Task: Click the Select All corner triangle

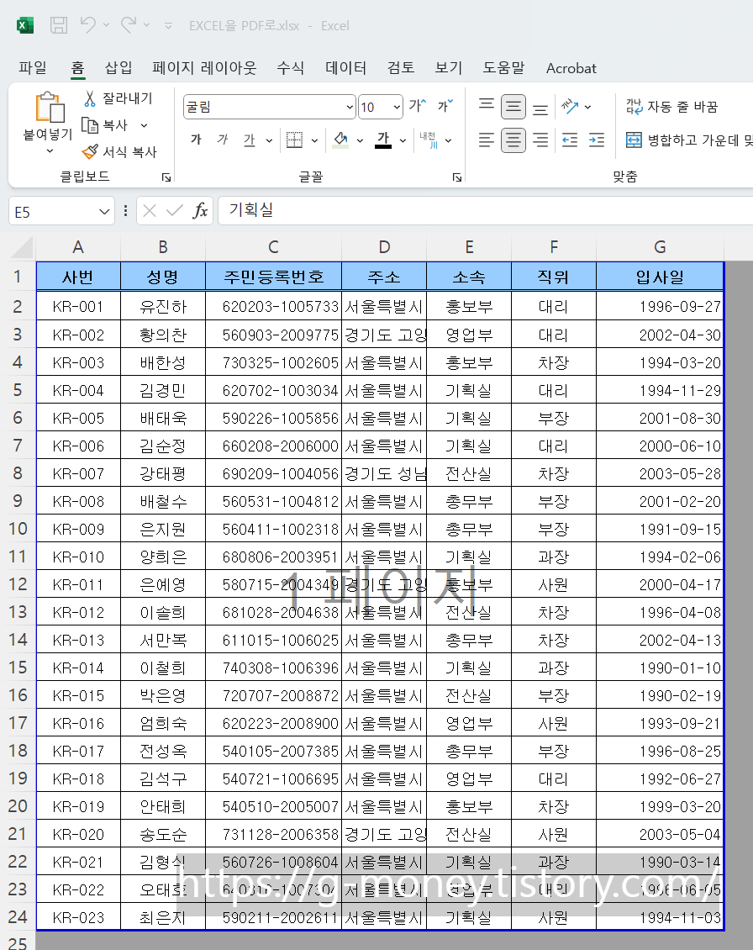Action: coord(23,247)
